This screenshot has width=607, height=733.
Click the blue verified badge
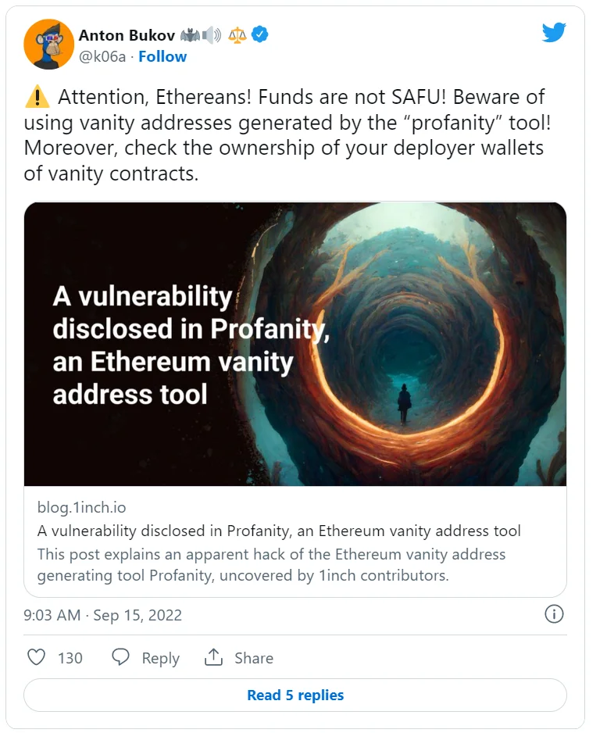pyautogui.click(x=260, y=34)
